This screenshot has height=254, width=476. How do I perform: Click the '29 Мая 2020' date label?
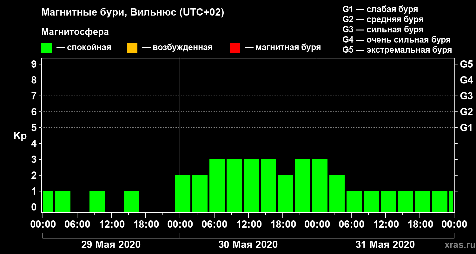pos(111,244)
